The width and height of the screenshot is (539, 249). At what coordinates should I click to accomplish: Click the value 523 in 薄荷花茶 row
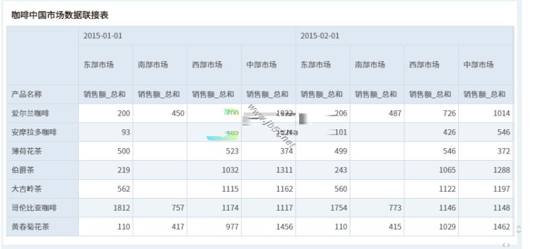point(232,151)
